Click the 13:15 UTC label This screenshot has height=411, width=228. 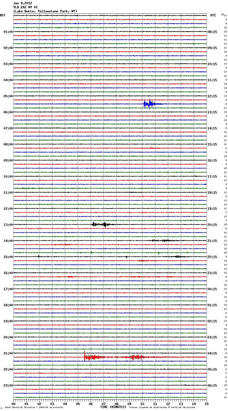coord(212,112)
